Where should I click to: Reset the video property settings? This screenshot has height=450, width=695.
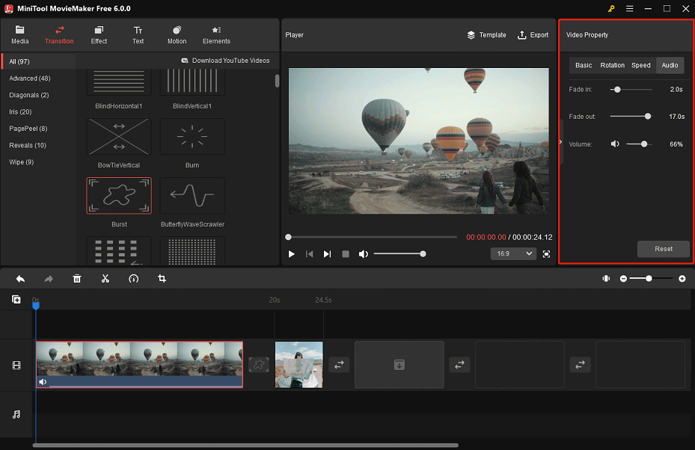[663, 248]
